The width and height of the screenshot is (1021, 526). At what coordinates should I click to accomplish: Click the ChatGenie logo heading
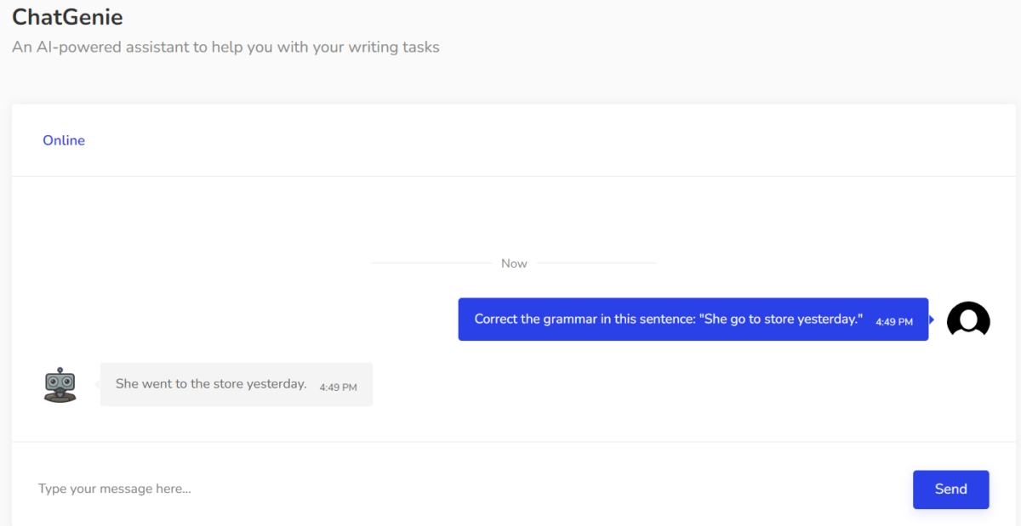pos(67,17)
